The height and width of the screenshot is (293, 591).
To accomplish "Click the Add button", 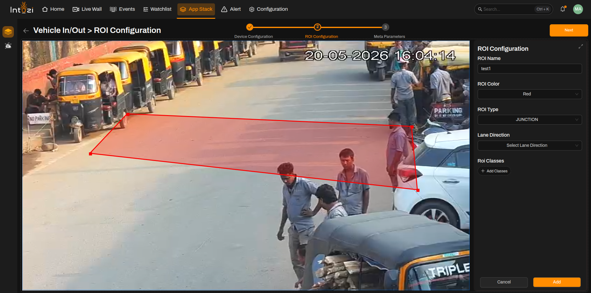I will [557, 282].
